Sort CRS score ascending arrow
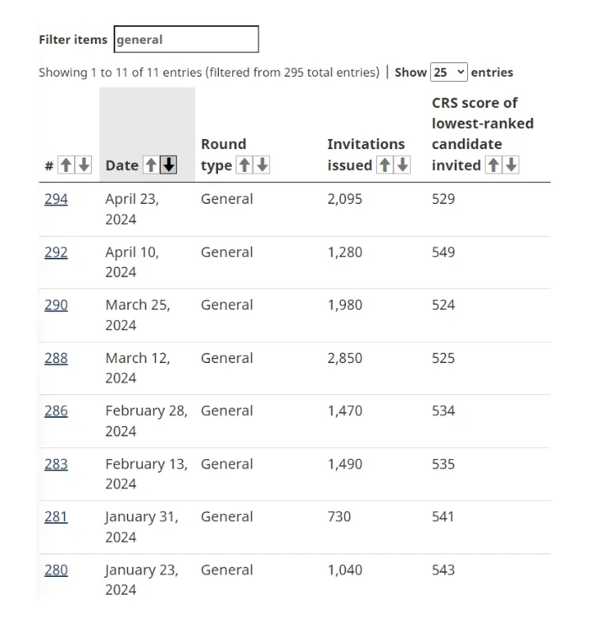Viewport: 601px width, 625px height. [x=493, y=165]
